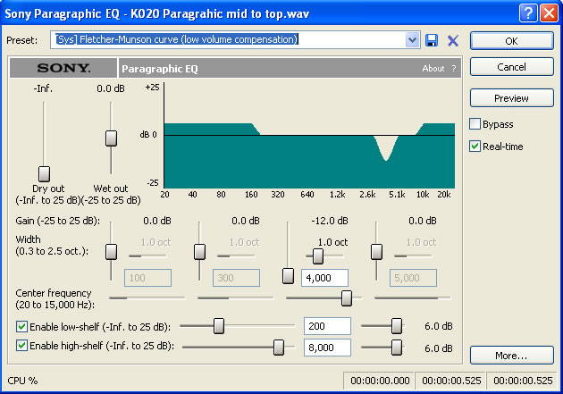This screenshot has height=394, width=563.
Task: Click band 3 width slider handle at 1.0 oct
Action: pyautogui.click(x=317, y=256)
